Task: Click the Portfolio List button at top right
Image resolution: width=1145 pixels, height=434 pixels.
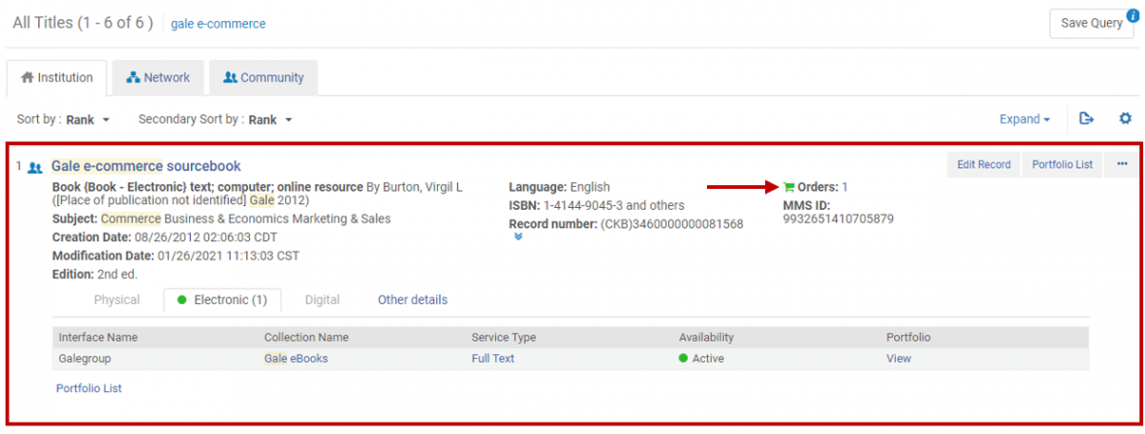Action: 1062,165
